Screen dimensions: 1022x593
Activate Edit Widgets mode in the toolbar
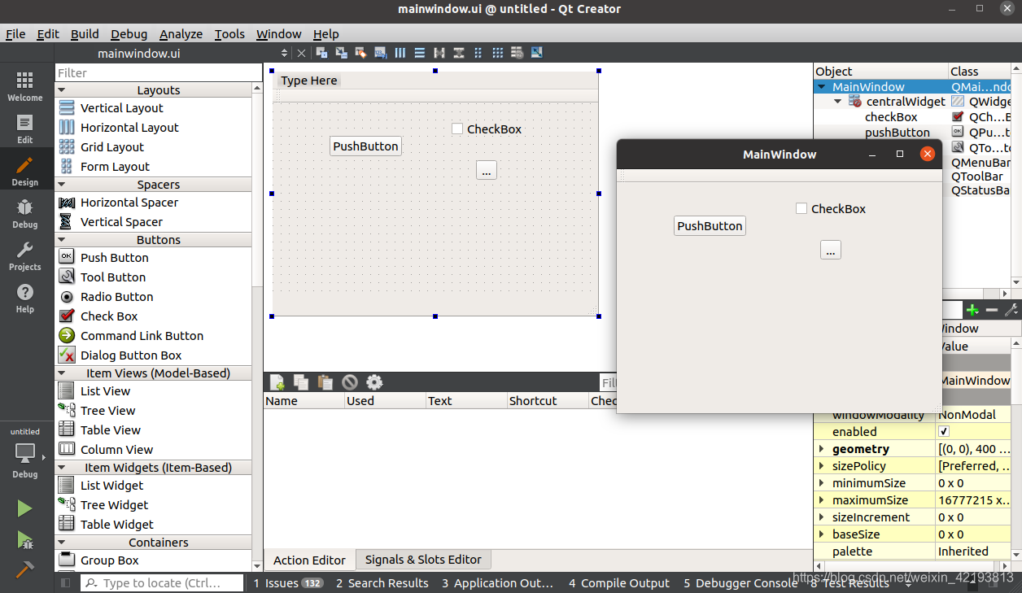[321, 53]
